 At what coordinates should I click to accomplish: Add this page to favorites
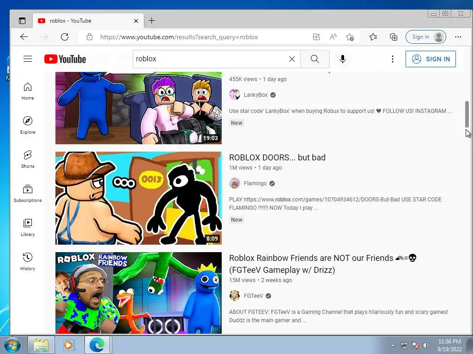tap(350, 37)
